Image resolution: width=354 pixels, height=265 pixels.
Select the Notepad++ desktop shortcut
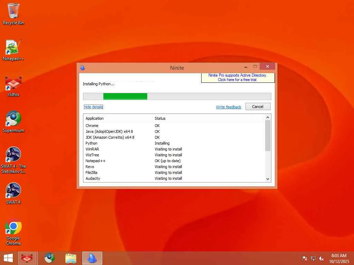pyautogui.click(x=13, y=50)
